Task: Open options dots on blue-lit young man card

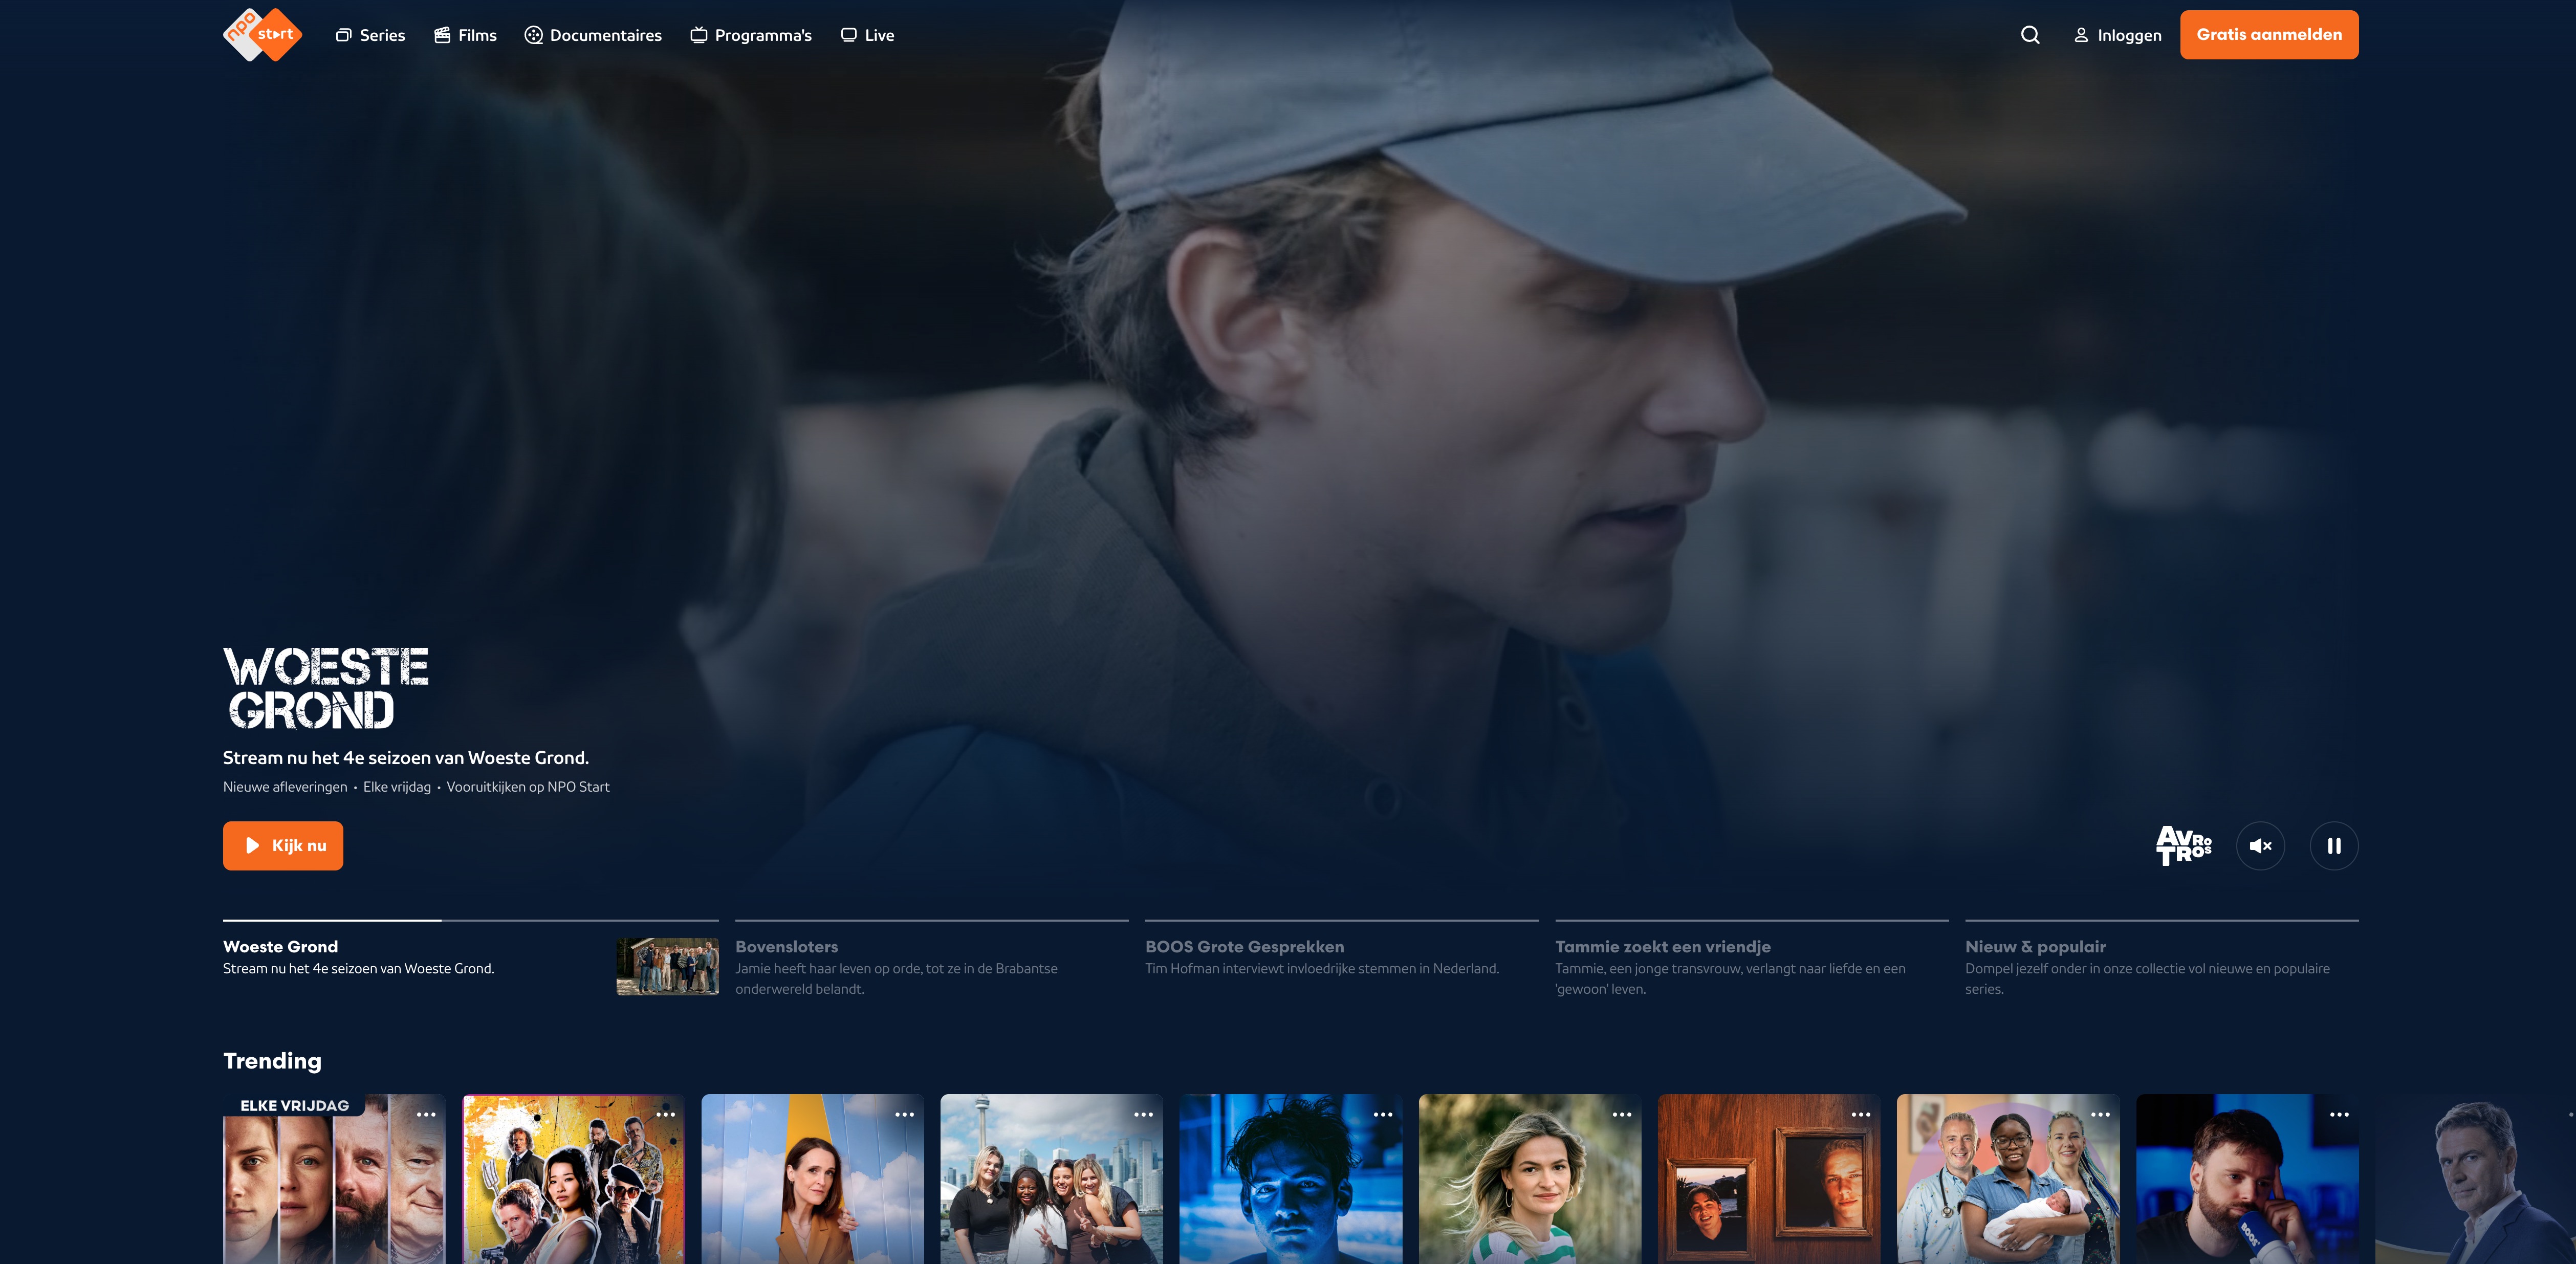Action: click(1383, 1114)
